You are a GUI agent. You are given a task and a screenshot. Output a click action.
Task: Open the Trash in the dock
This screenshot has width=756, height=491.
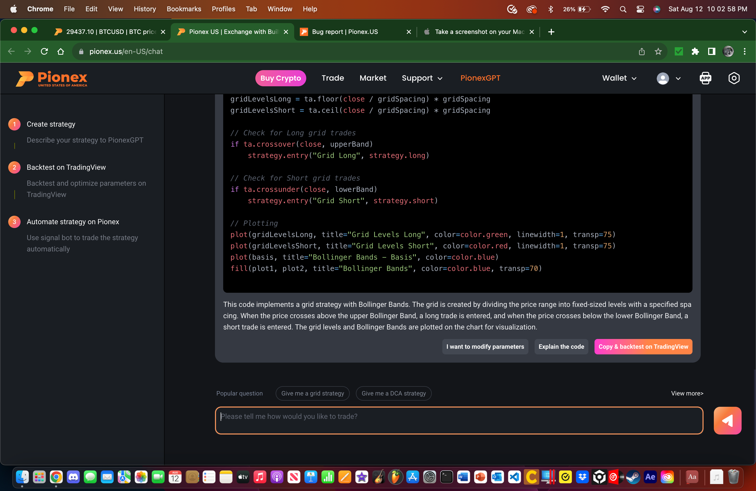[733, 477]
